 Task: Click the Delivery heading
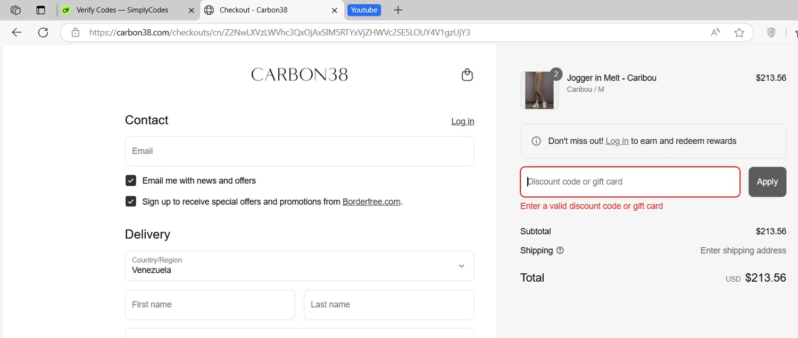pos(147,235)
